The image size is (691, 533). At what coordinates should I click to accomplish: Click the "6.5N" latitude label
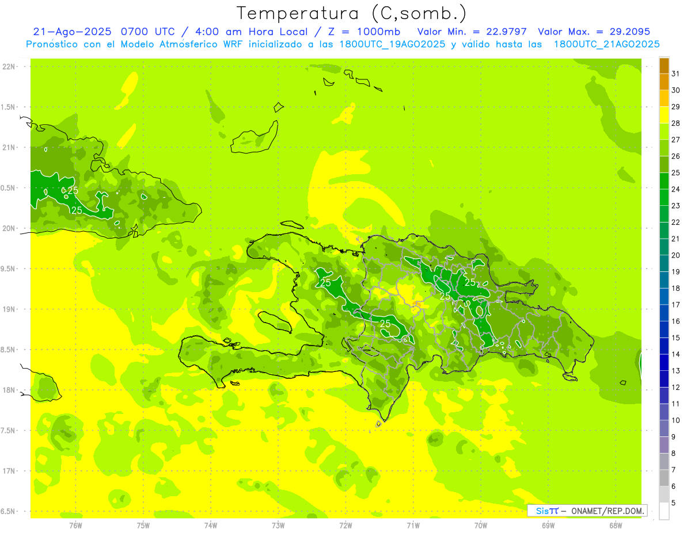(x=9, y=511)
